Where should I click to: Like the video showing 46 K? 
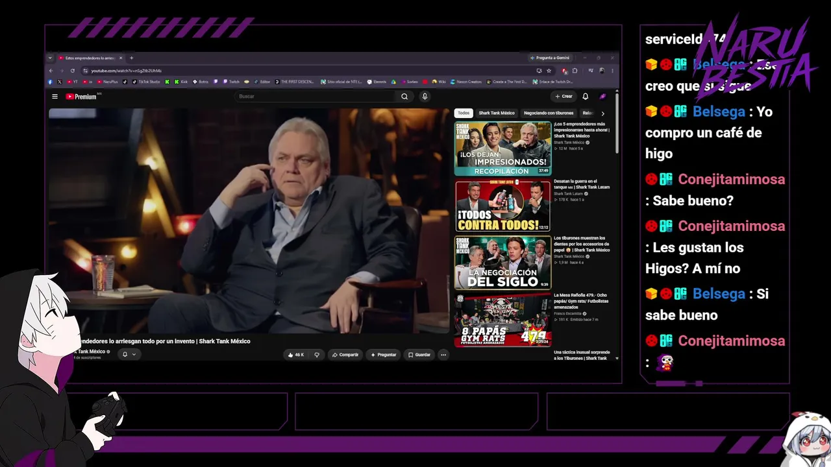click(295, 355)
